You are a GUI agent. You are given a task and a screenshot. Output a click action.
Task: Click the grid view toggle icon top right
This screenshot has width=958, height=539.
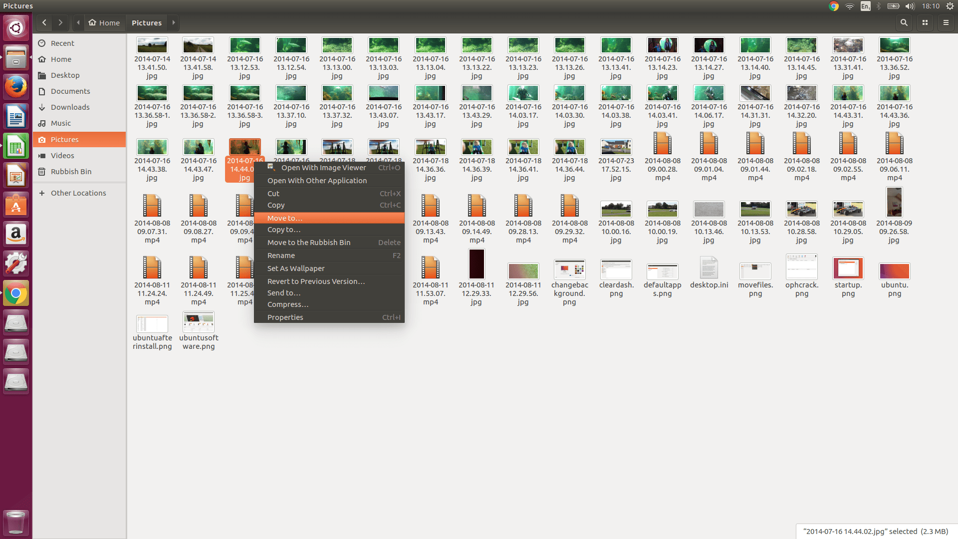click(x=925, y=23)
